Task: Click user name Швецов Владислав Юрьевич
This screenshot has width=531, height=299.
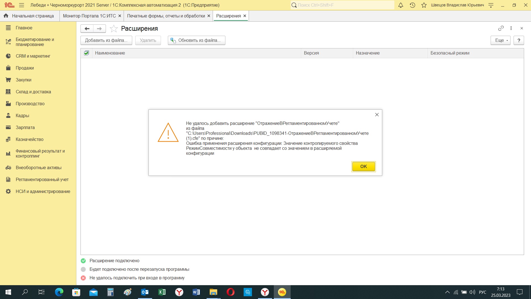Action: coord(457,5)
